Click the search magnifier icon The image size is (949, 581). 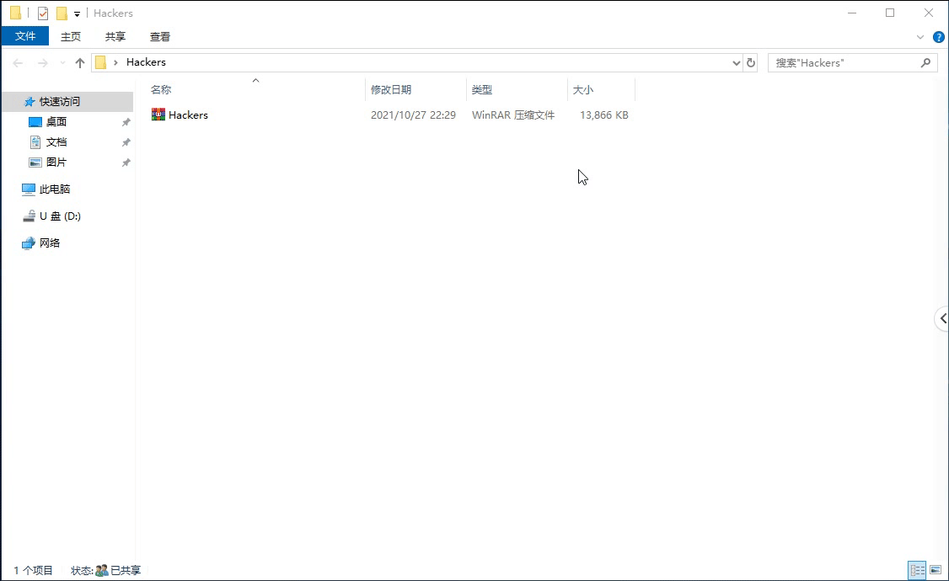click(925, 62)
